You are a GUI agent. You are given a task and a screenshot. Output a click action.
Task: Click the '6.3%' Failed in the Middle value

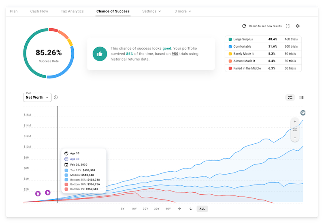[x=272, y=68]
